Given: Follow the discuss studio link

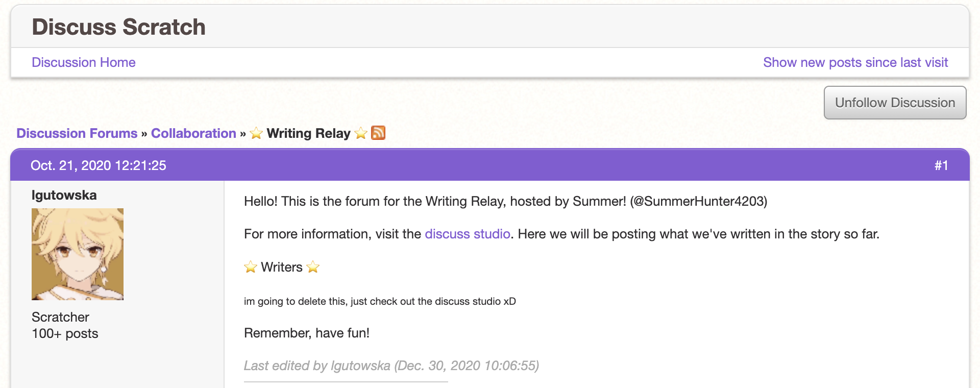Looking at the screenshot, I should pos(467,234).
